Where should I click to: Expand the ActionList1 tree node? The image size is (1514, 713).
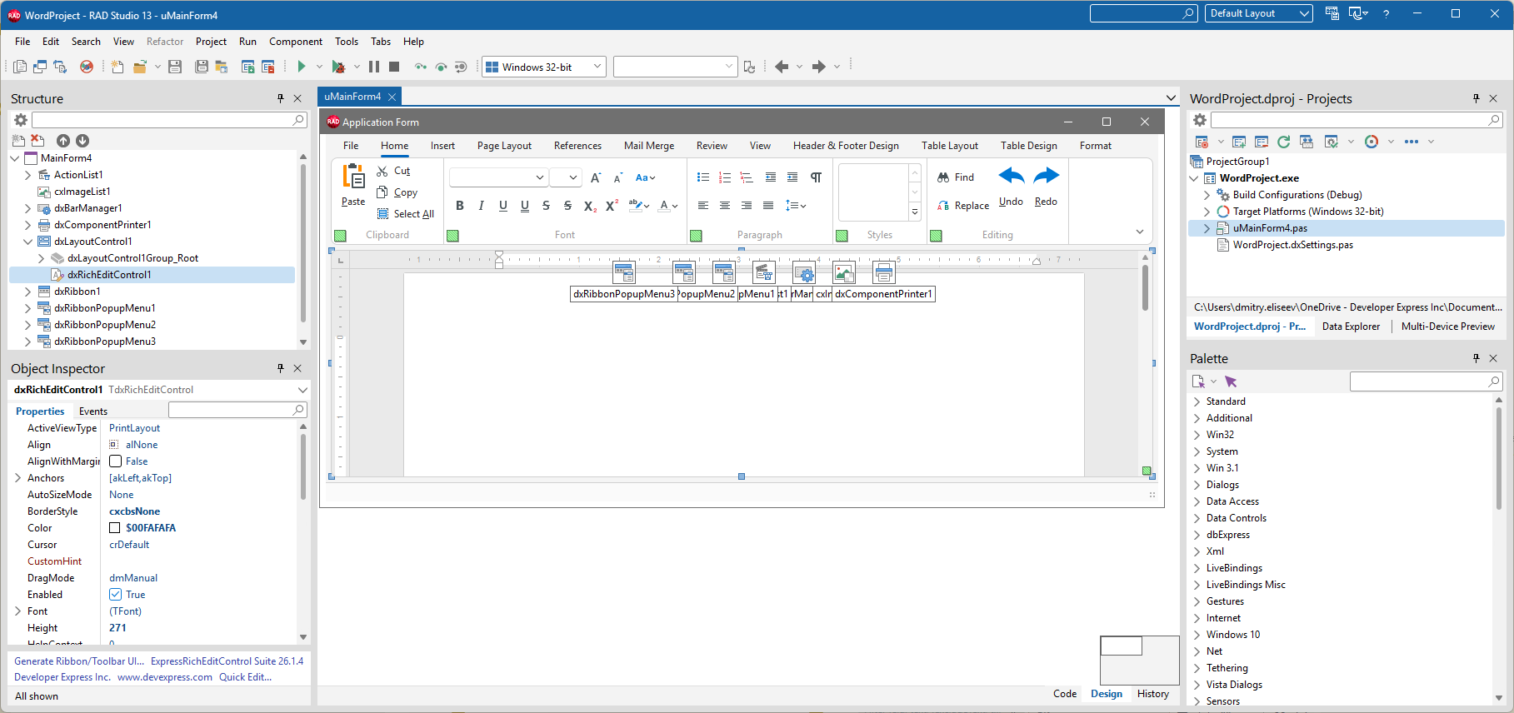[27, 175]
